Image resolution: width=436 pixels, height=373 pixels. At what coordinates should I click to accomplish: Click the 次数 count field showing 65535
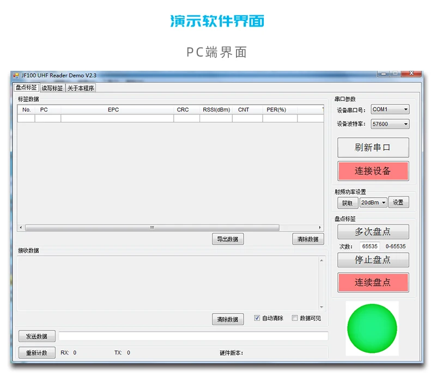point(370,246)
